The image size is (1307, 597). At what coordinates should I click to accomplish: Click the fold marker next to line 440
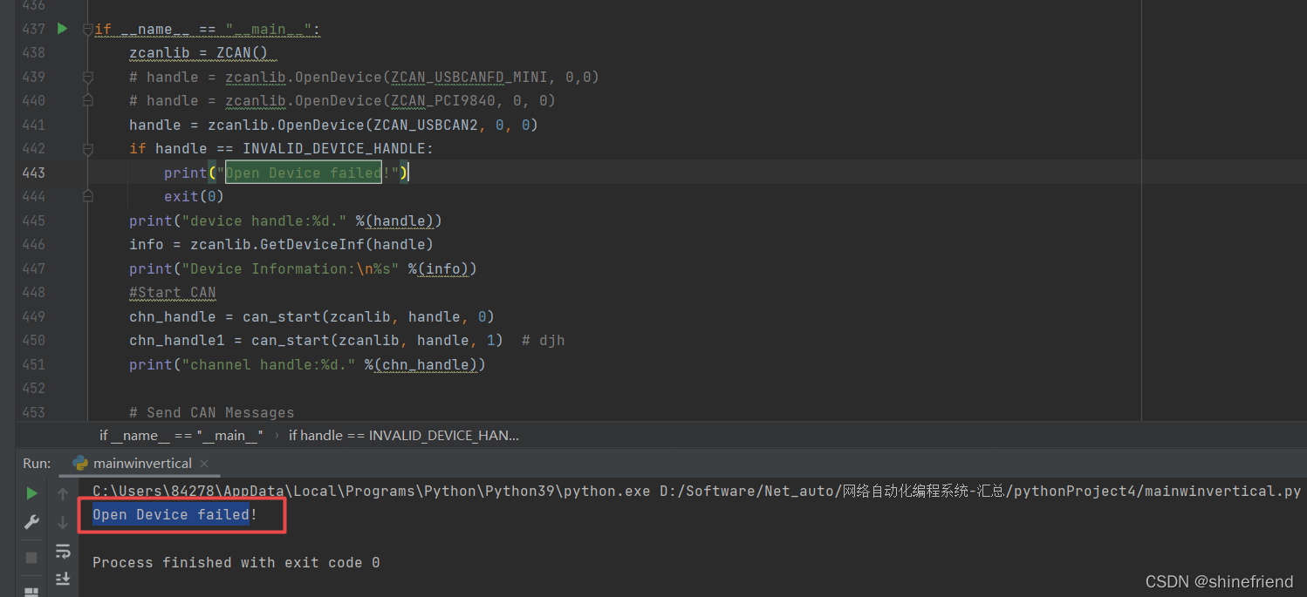(86, 100)
